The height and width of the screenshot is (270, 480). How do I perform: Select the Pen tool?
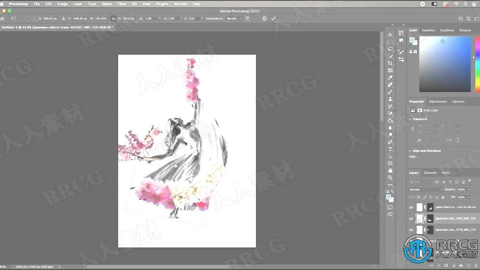point(390,142)
